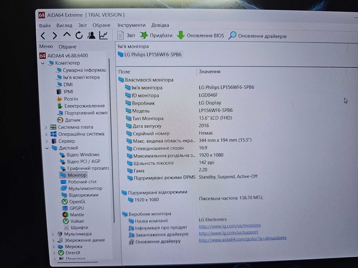Collapse the Комп'ютер tree node

[x=43, y=63]
